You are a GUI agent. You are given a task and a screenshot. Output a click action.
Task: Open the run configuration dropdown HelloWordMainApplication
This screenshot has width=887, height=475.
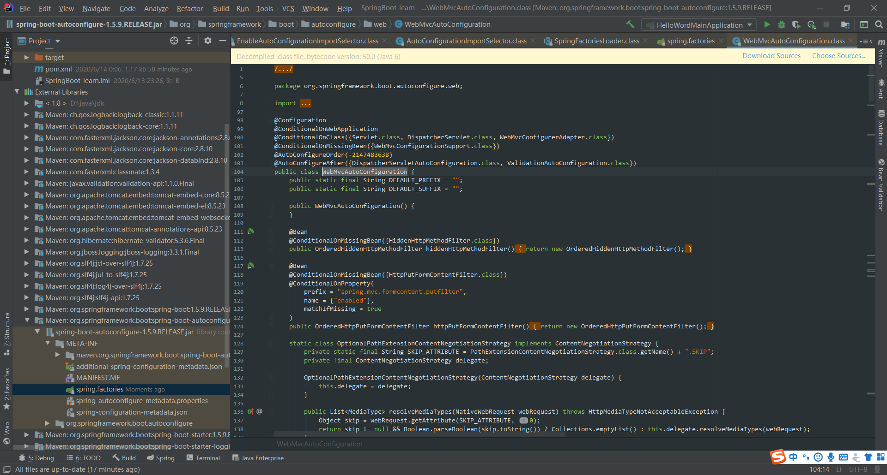click(700, 25)
